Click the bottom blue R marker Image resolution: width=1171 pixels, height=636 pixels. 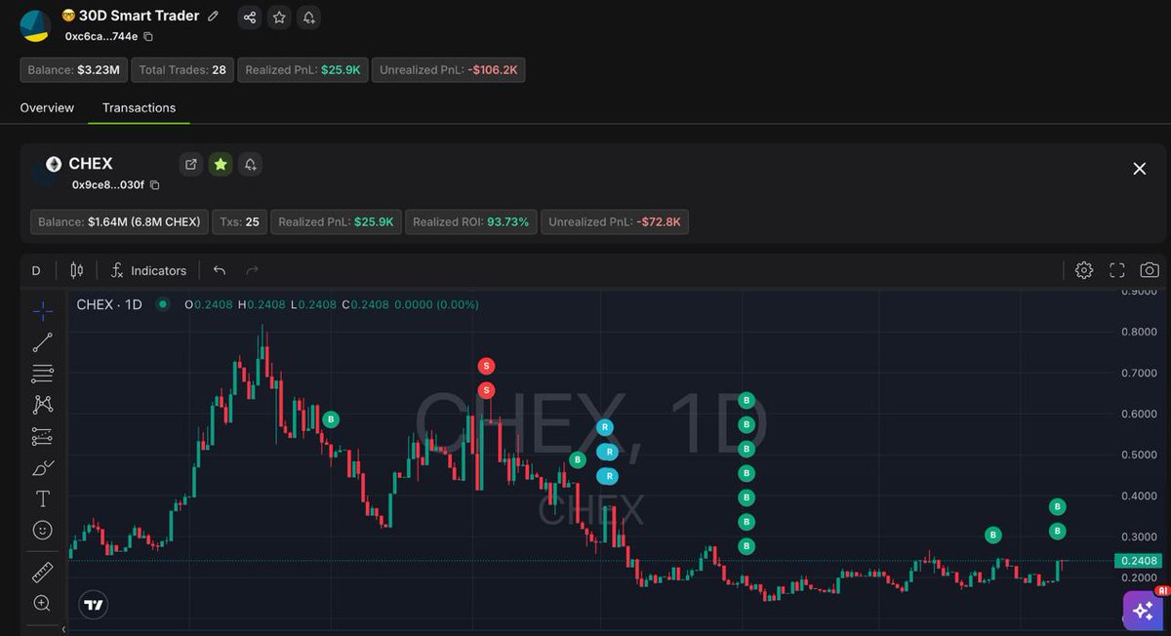click(x=607, y=476)
